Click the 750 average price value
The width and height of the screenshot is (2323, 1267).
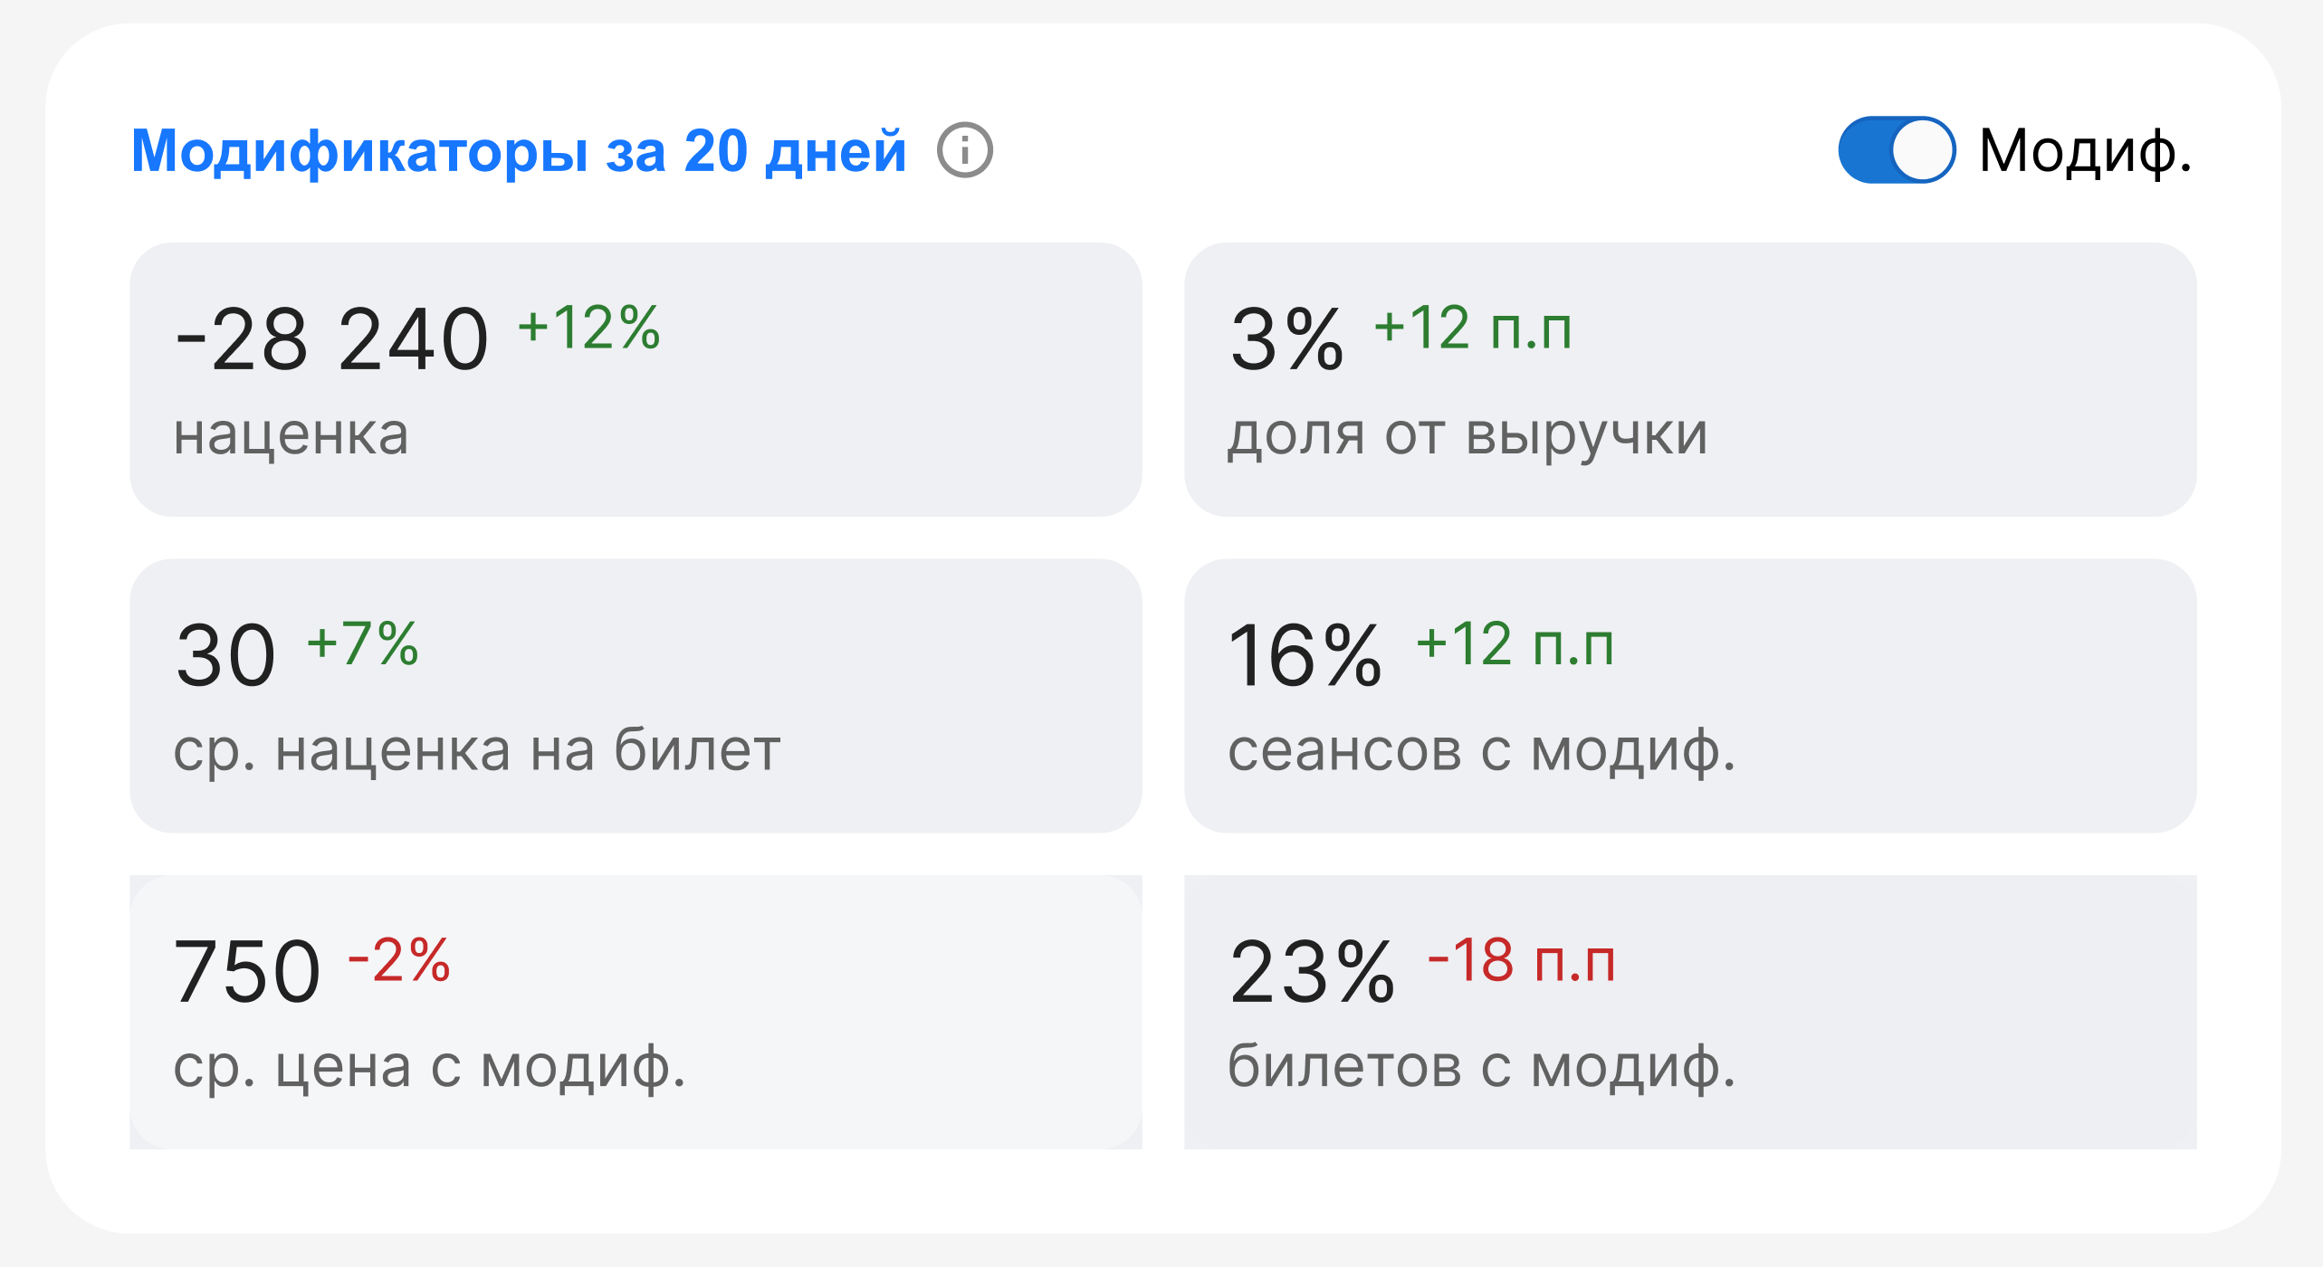(247, 972)
